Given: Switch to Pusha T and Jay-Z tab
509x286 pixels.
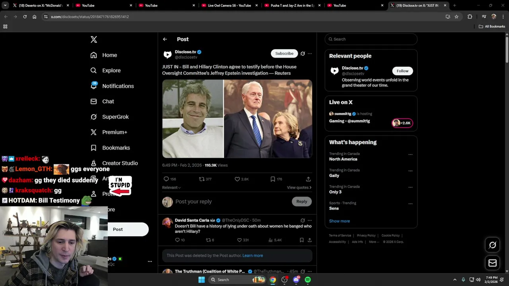Looking at the screenshot, I should click(x=292, y=6).
